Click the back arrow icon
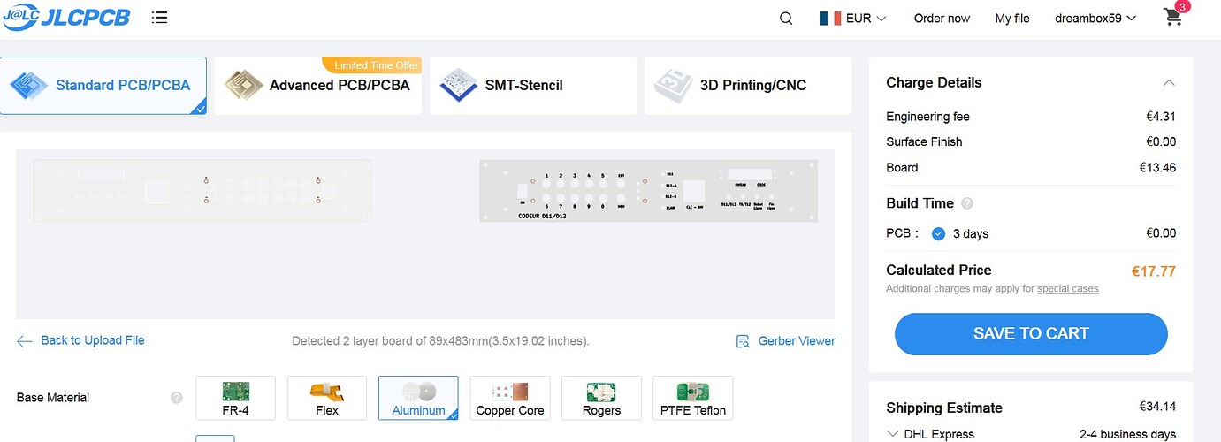This screenshot has width=1221, height=442. pos(25,341)
